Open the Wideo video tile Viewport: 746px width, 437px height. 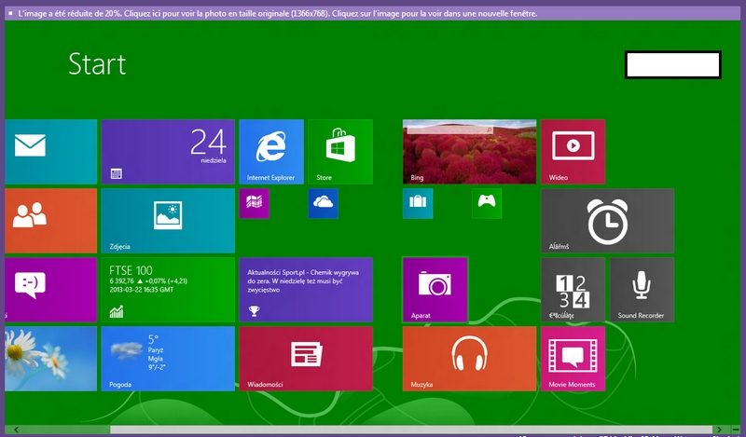point(573,151)
